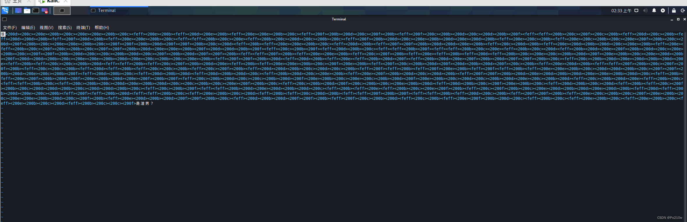Viewport: 687px width, 222px height.
Task: Launch terminal emulator from panel
Action: [36, 10]
